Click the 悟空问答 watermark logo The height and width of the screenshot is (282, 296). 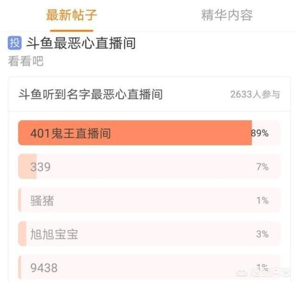click(x=263, y=272)
